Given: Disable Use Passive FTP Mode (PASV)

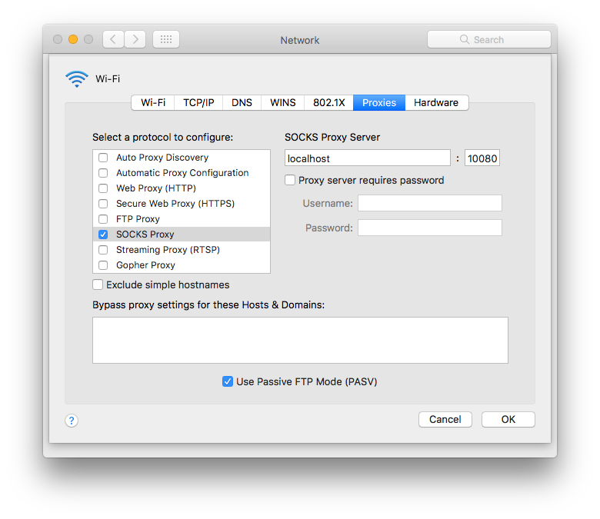Looking at the screenshot, I should tap(228, 381).
